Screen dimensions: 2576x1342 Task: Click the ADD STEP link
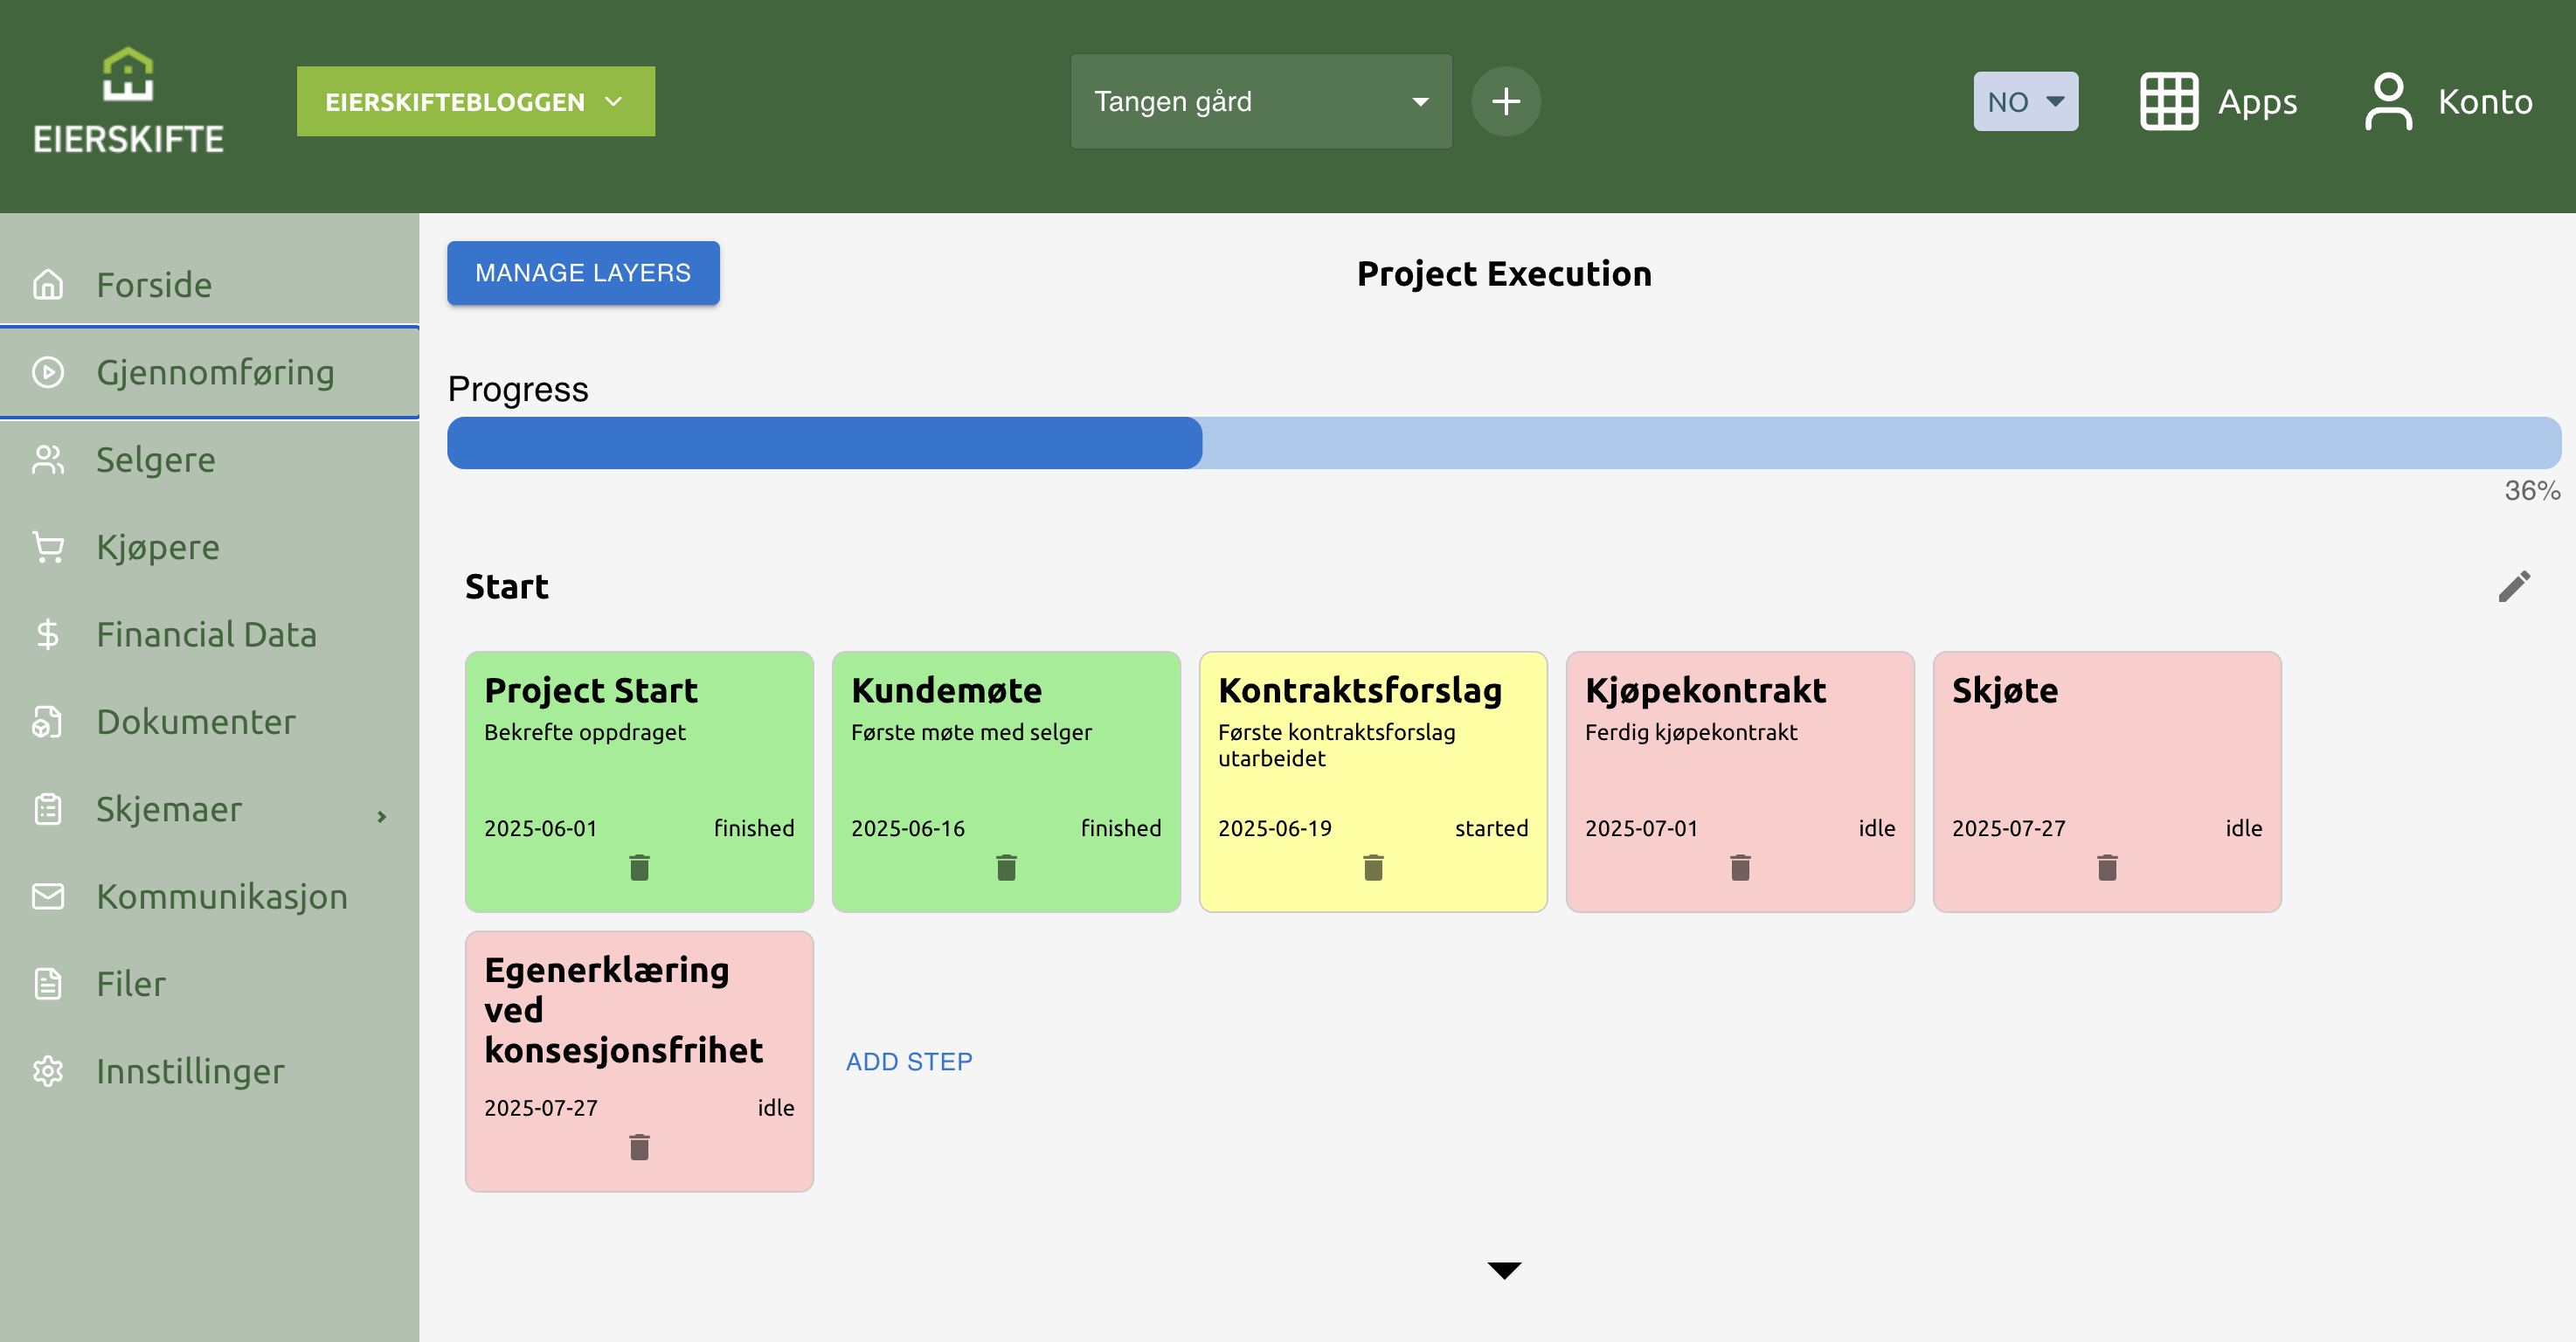coord(909,1062)
